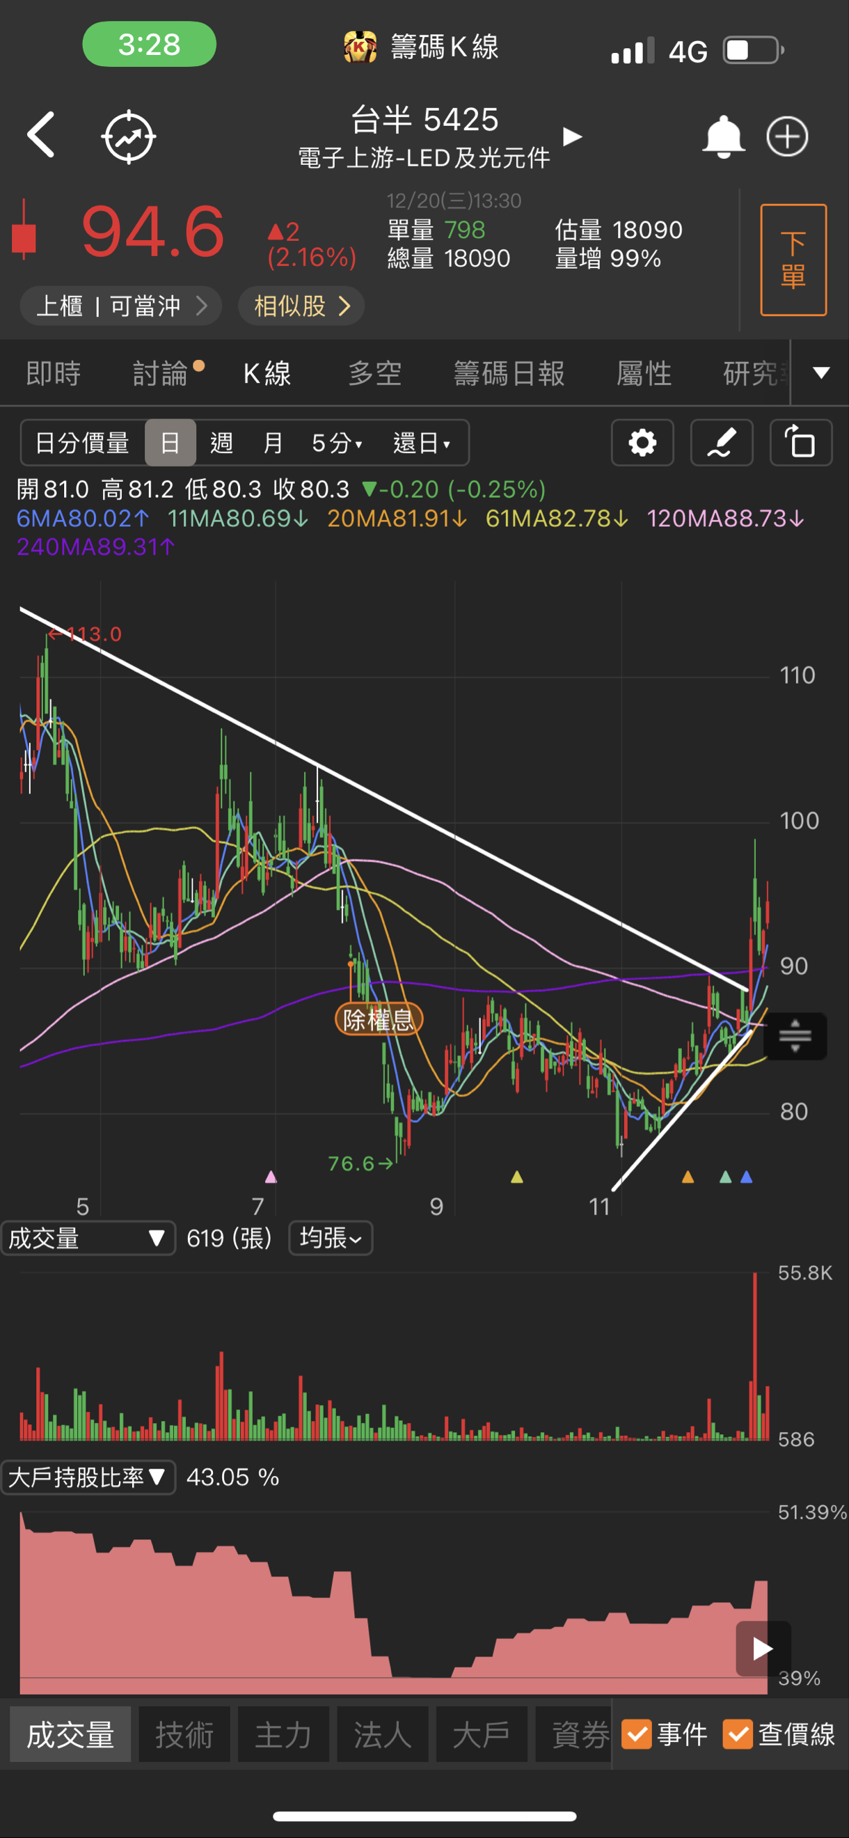Select monthly 月 period
Viewport: 849px width, 1838px height.
coord(273,443)
